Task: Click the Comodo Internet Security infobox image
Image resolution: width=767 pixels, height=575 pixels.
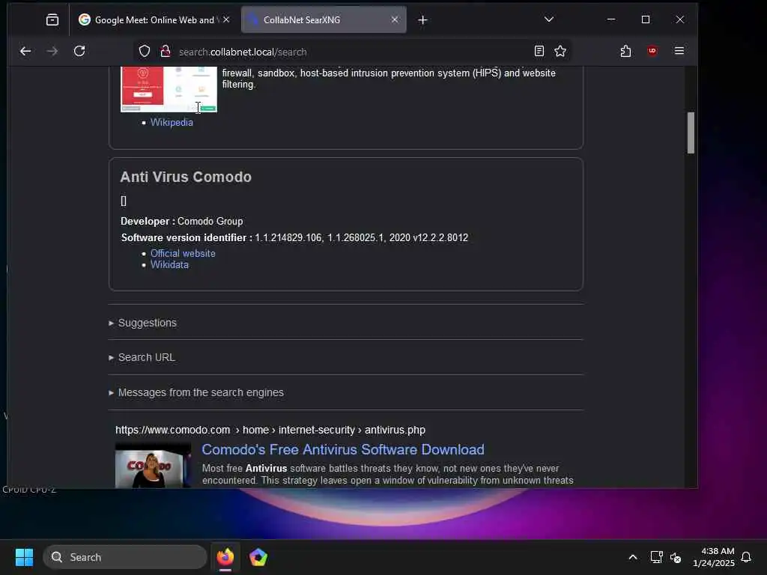Action: pyautogui.click(x=169, y=89)
